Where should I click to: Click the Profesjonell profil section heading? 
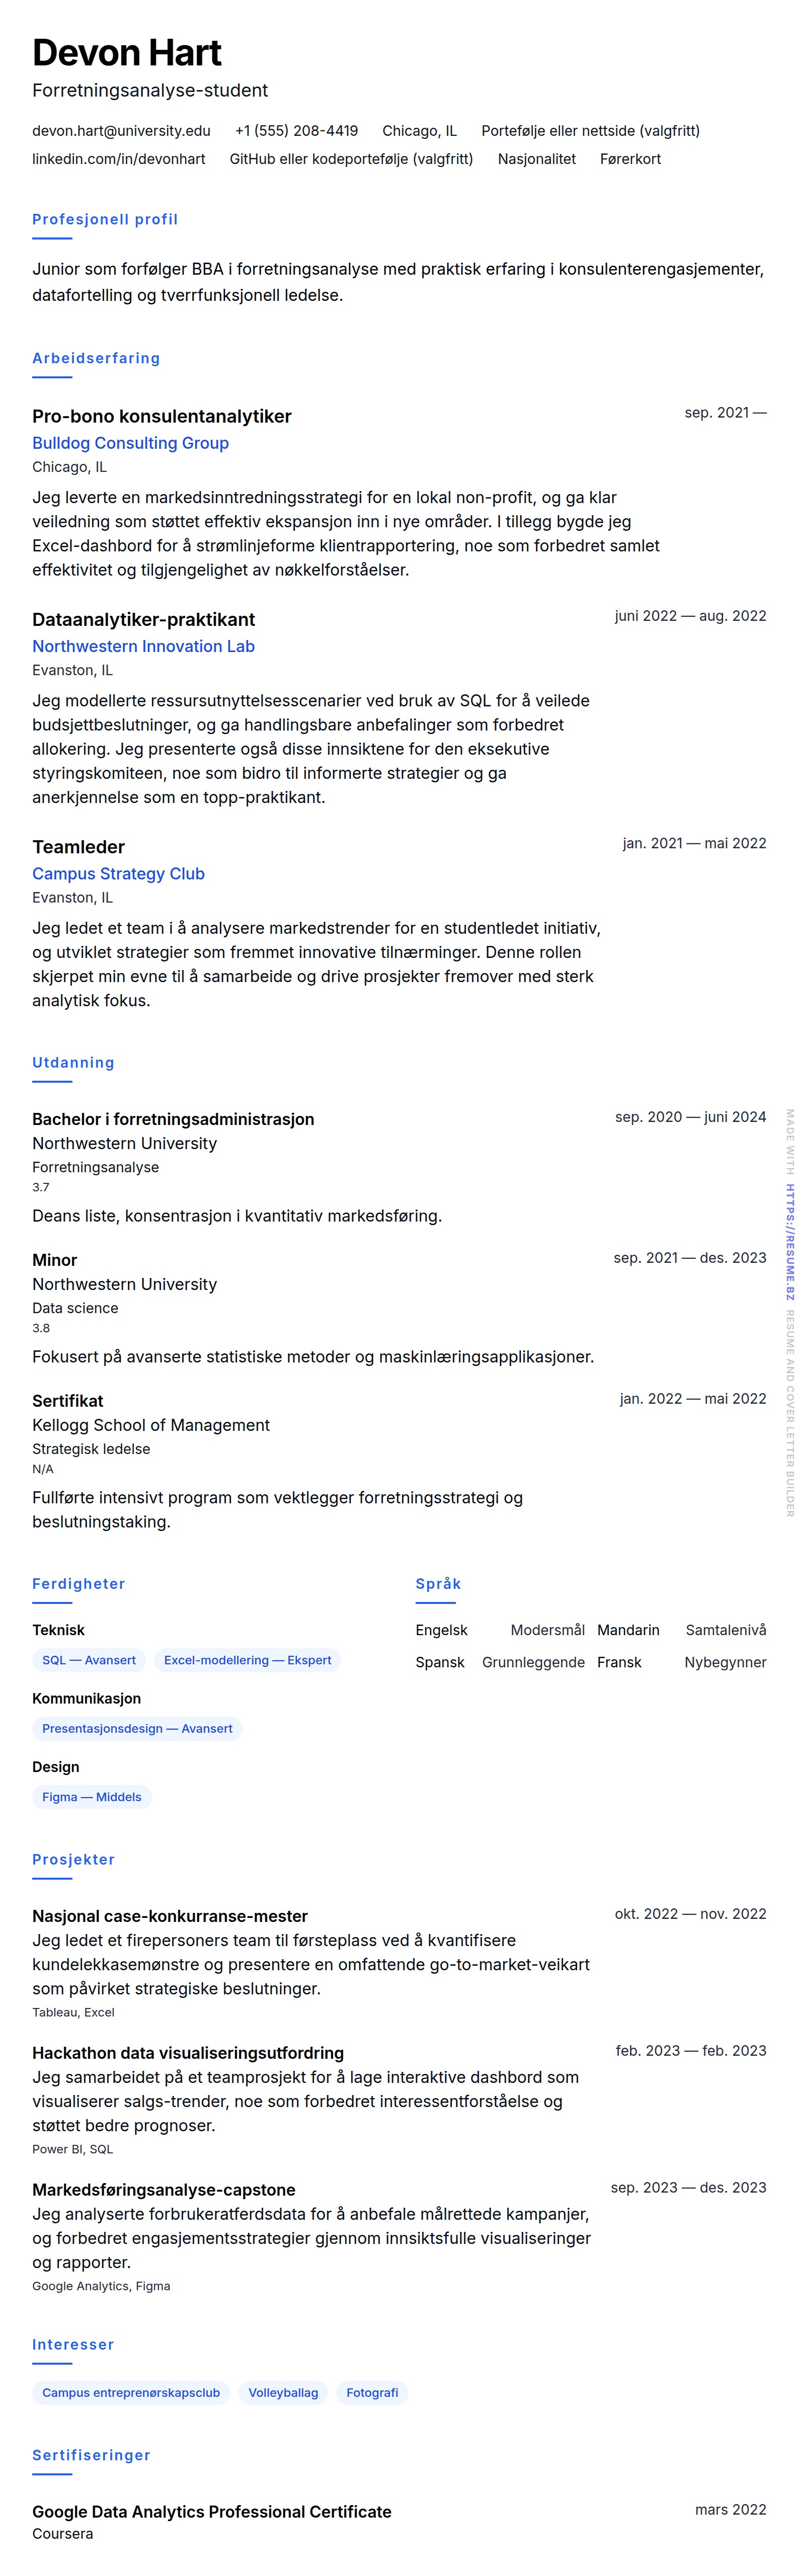(105, 219)
